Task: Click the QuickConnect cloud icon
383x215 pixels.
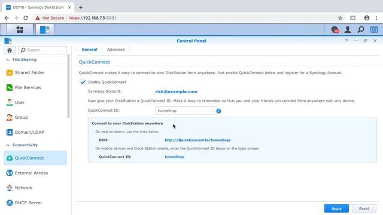Action: (x=10, y=158)
